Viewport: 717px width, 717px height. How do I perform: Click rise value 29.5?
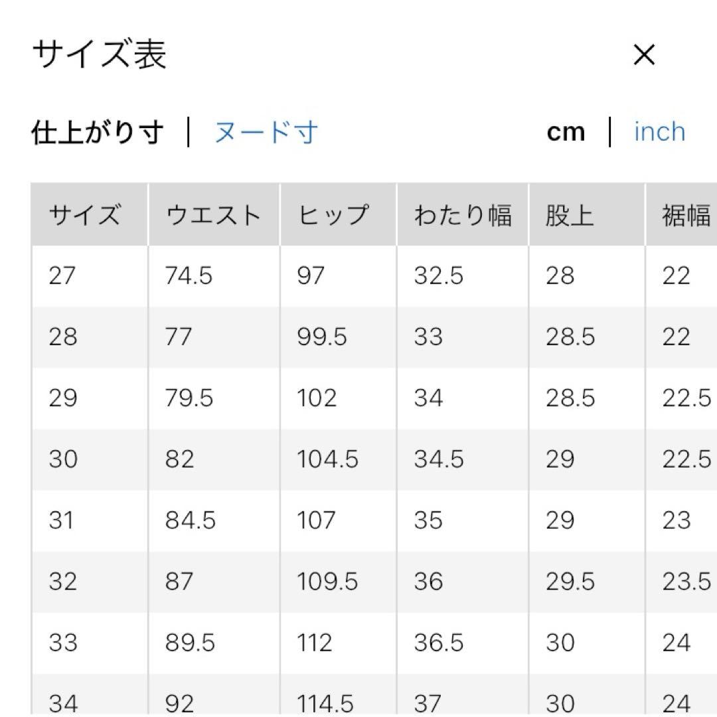pos(570,582)
